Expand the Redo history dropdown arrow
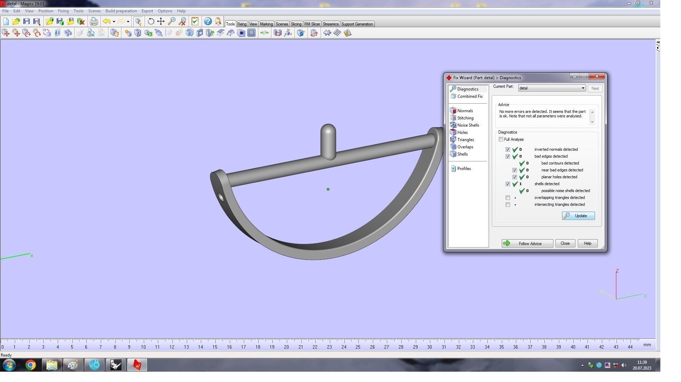 [128, 22]
